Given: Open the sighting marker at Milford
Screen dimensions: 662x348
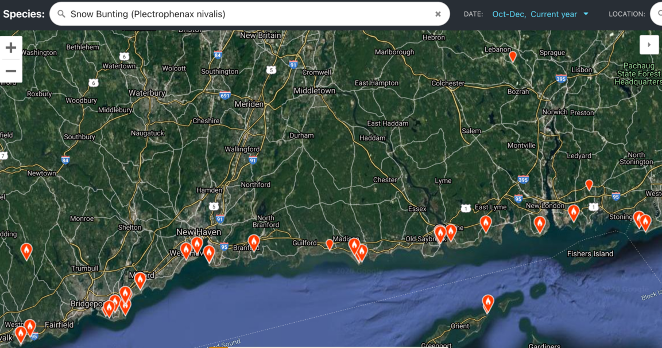Looking at the screenshot, I should (140, 280).
